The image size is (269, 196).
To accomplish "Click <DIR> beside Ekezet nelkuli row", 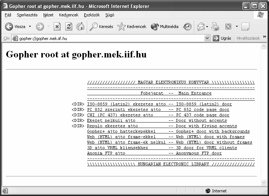I will coord(78,121).
